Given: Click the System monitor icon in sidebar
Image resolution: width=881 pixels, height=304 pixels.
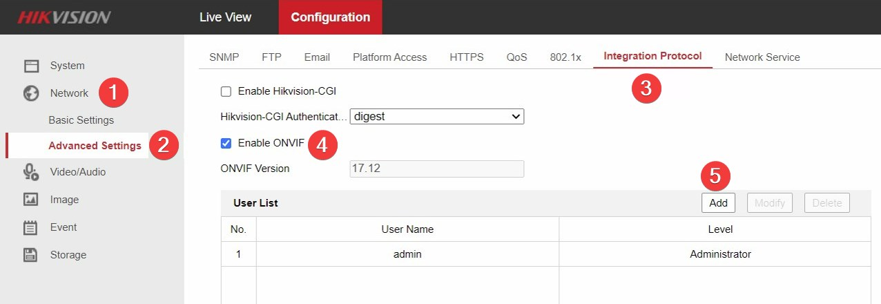Looking at the screenshot, I should pyautogui.click(x=31, y=66).
